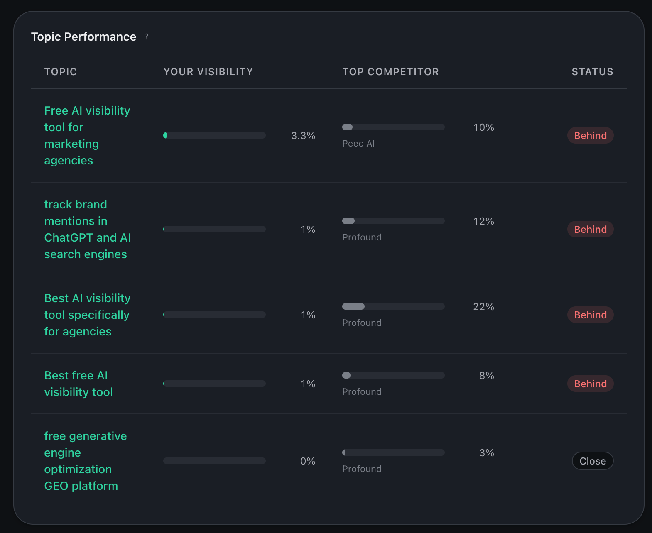Click the Peec AI competitor name

tap(358, 144)
